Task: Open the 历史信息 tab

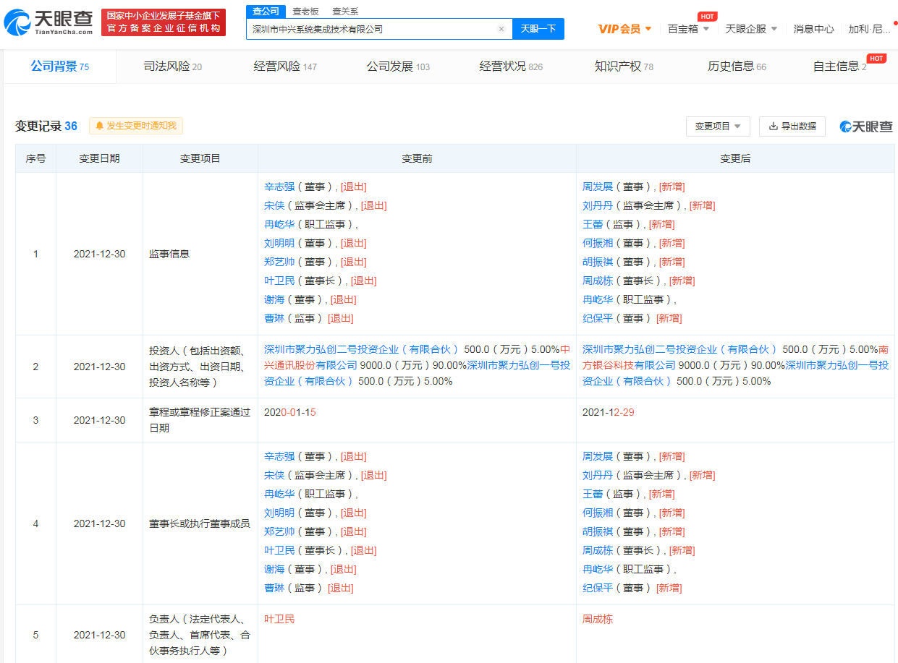Action: (x=737, y=67)
